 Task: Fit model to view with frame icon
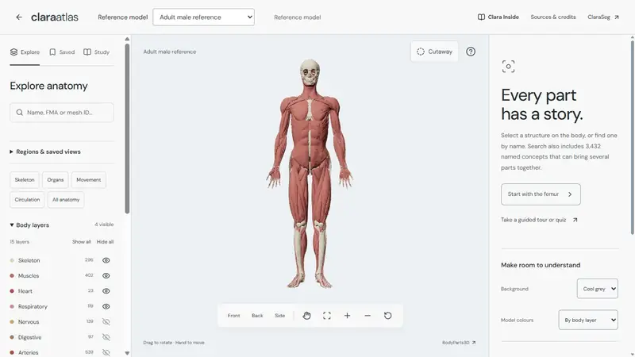coord(327,315)
